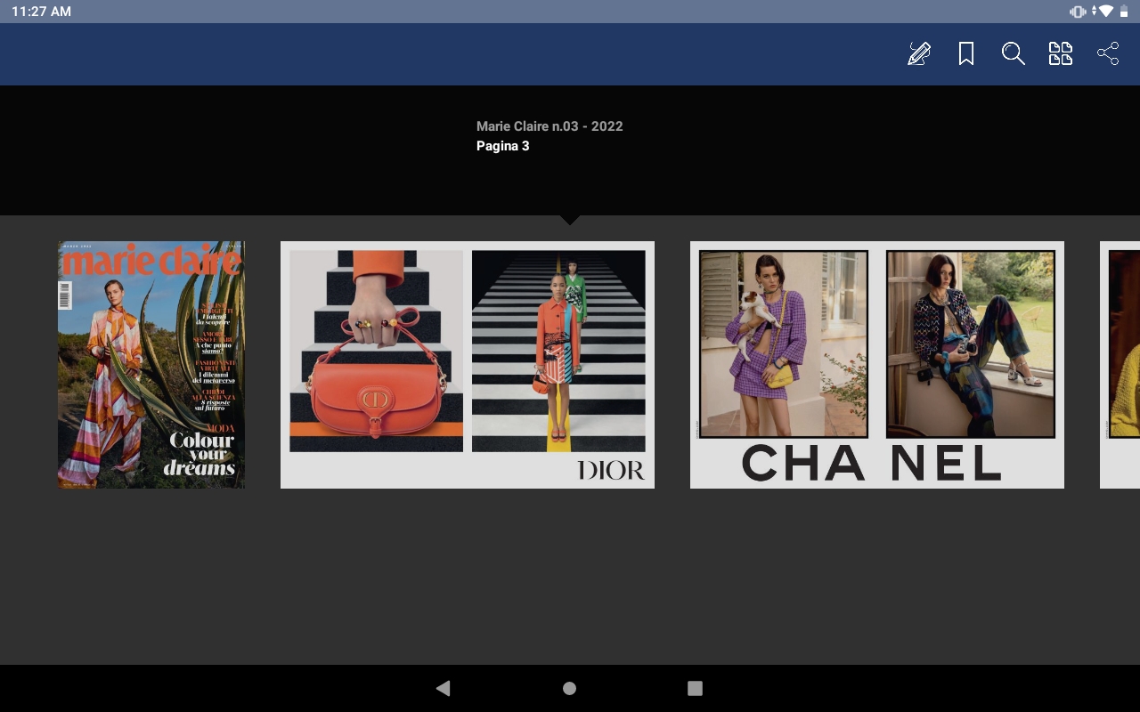Open the partially visible yellow page thumbnail
The image size is (1140, 712).
[x=1120, y=365]
